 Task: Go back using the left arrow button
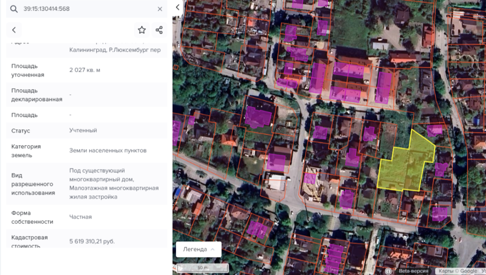tap(14, 30)
